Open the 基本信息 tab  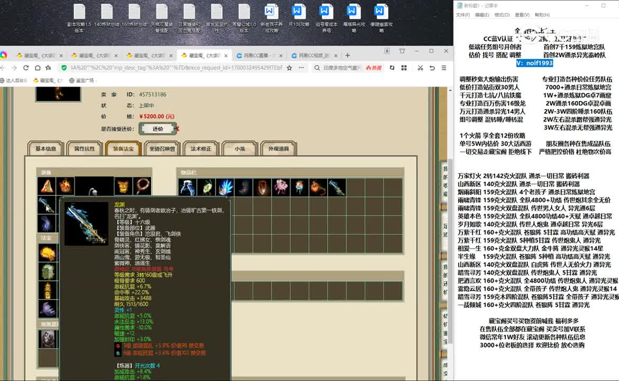(x=46, y=149)
